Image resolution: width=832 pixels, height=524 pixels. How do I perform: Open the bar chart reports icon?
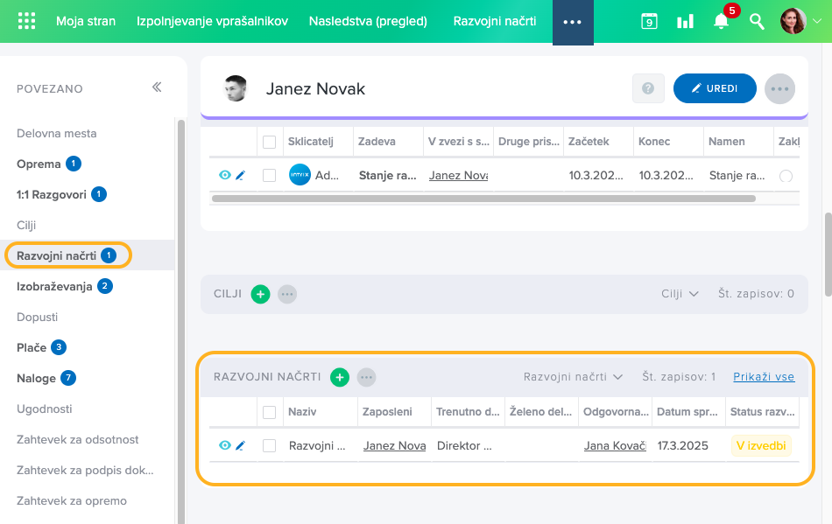click(x=685, y=21)
